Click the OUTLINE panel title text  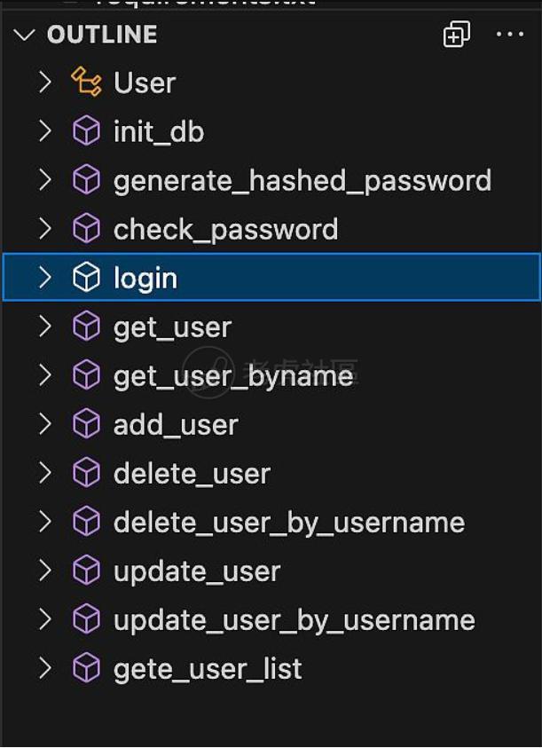tap(102, 35)
